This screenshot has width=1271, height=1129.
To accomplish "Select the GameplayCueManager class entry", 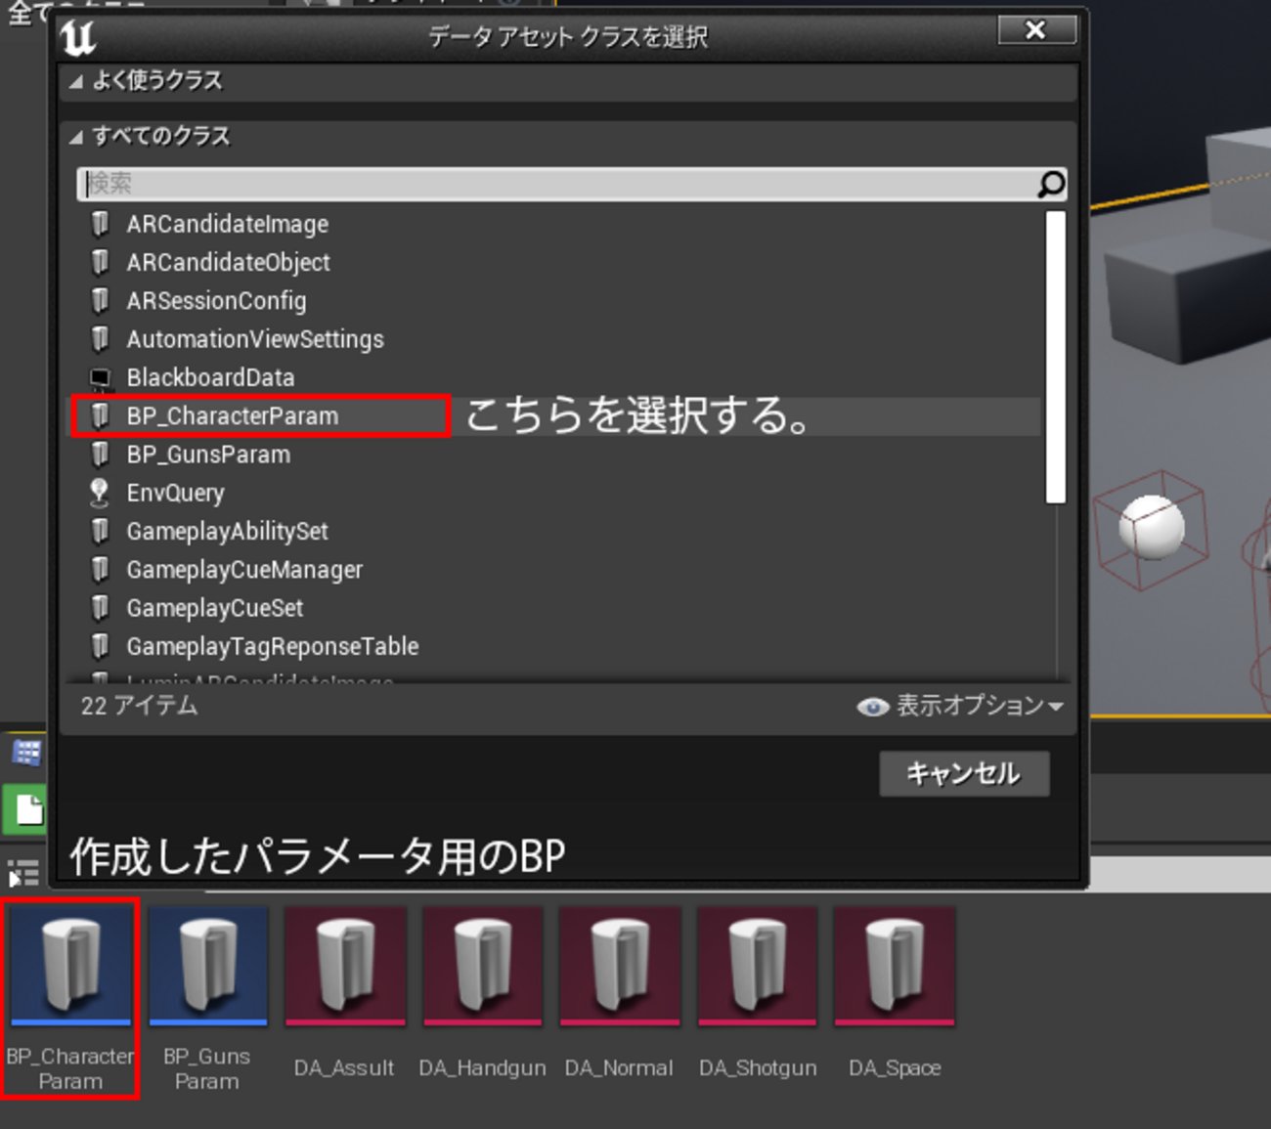I will 244,570.
